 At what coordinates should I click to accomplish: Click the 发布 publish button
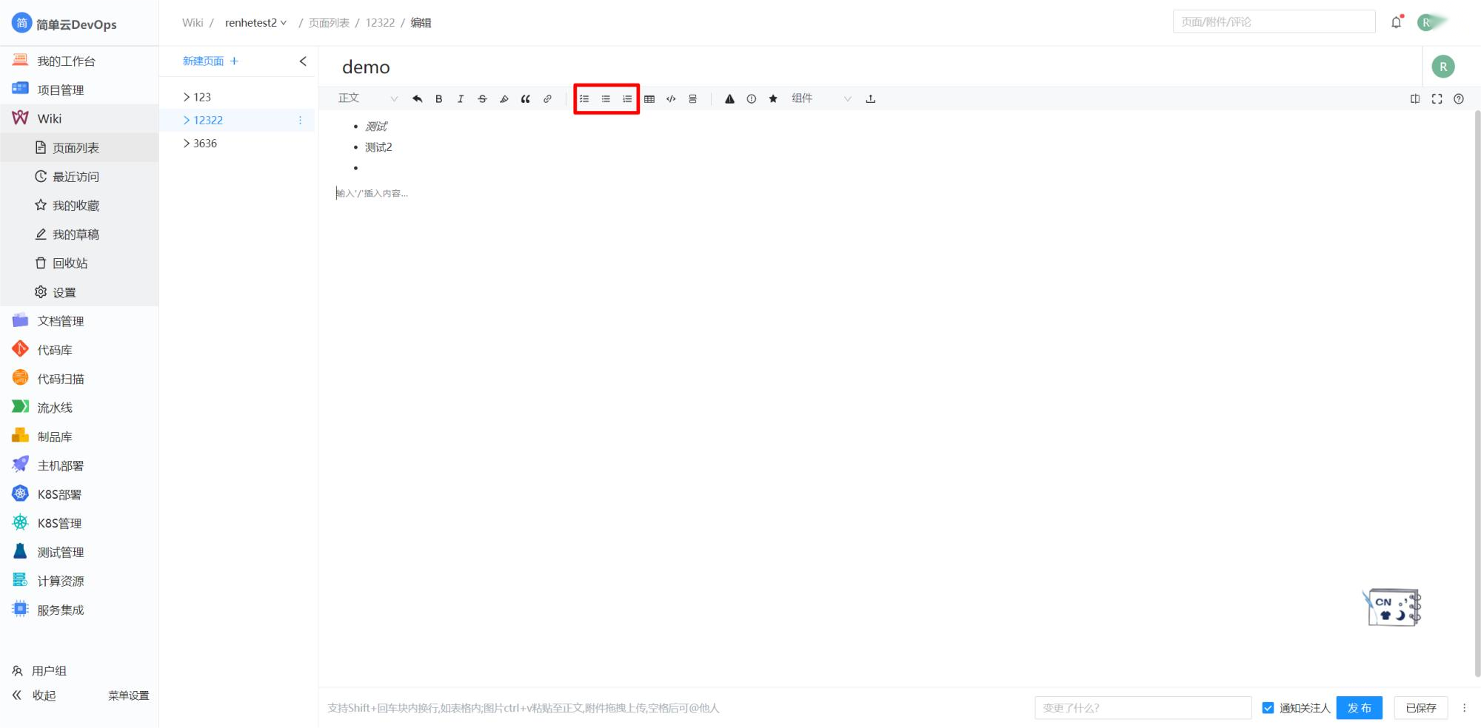(1359, 708)
